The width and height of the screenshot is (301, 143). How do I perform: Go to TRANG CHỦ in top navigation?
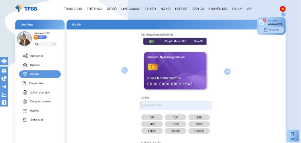click(73, 9)
